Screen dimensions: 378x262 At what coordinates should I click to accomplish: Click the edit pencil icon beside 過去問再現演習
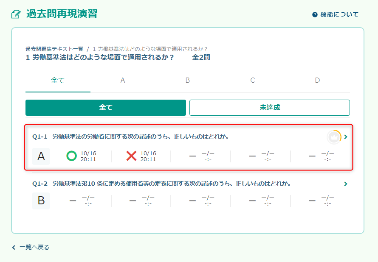tap(16, 14)
